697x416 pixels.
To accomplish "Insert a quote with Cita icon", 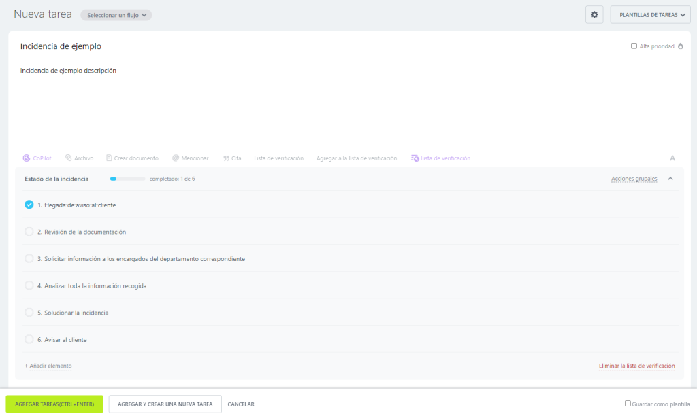I will click(x=226, y=158).
